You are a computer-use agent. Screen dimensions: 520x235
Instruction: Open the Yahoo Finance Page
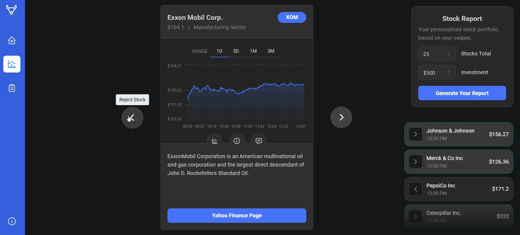(x=237, y=216)
